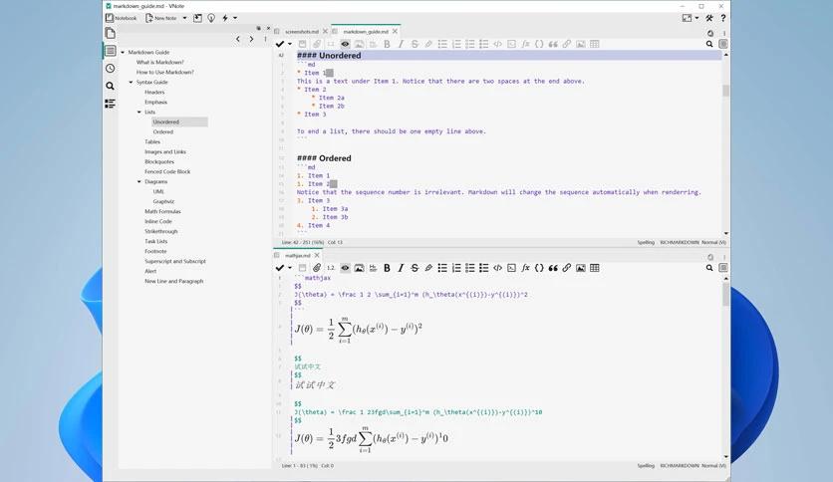Select the Math Formulas outline entry
Screen dimensions: 833x482
[x=162, y=211]
